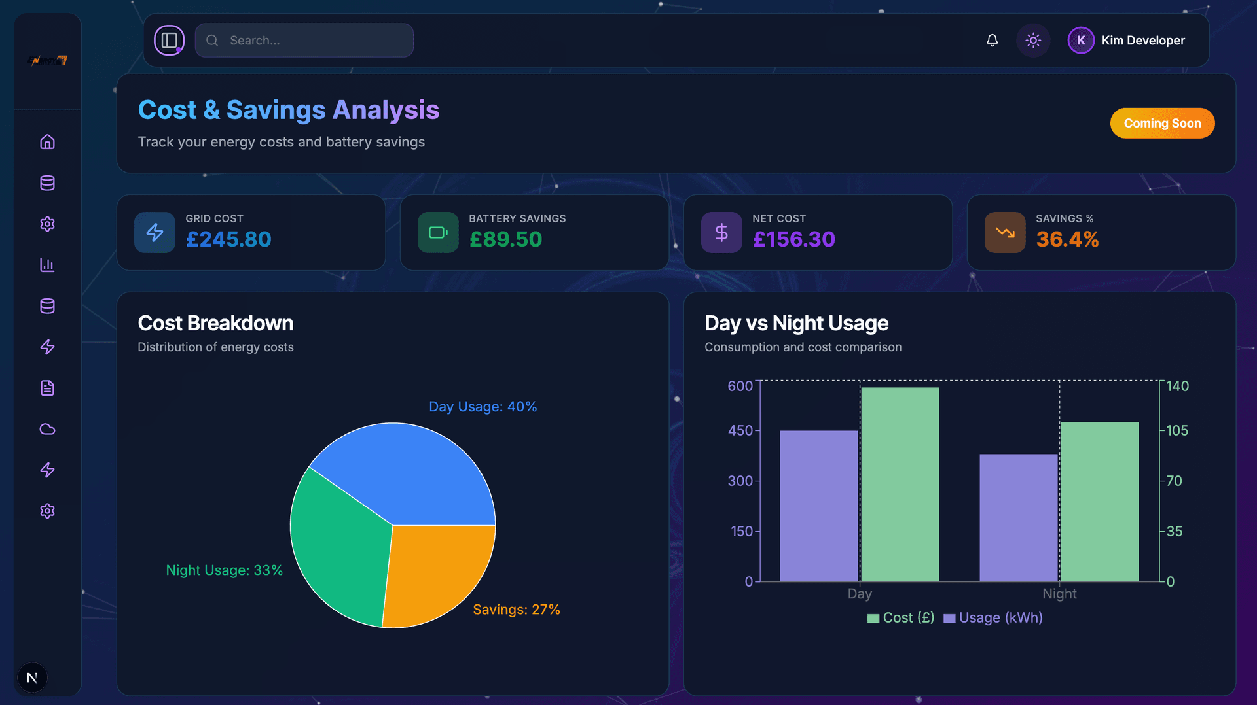This screenshot has width=1257, height=705.
Task: Select the cloud icon in the sidebar
Action: (x=47, y=429)
